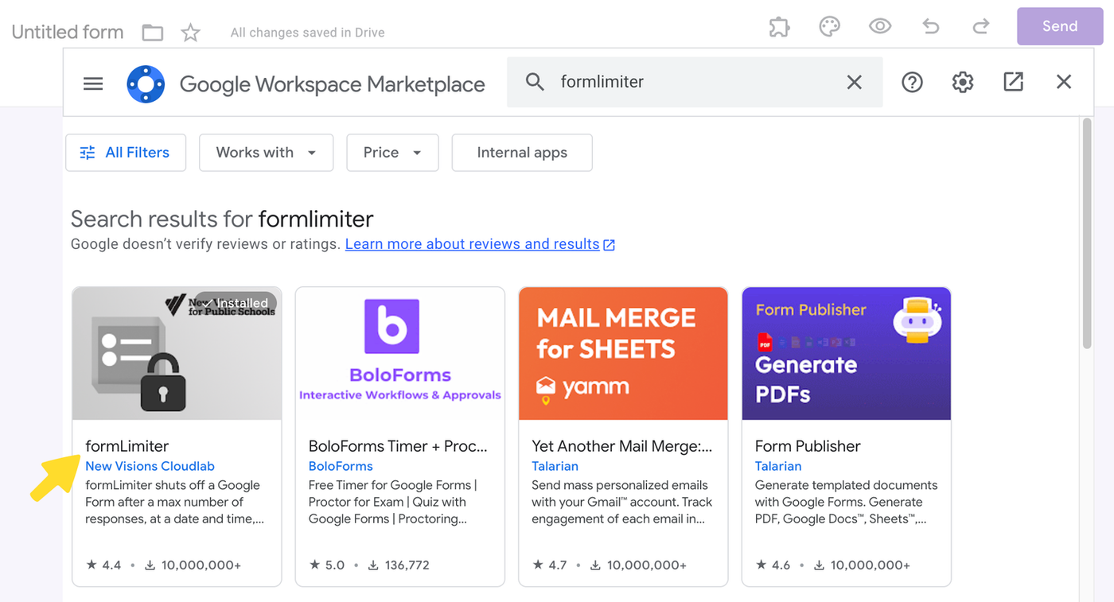The width and height of the screenshot is (1114, 602).
Task: Click the search magnifier icon
Action: point(535,82)
